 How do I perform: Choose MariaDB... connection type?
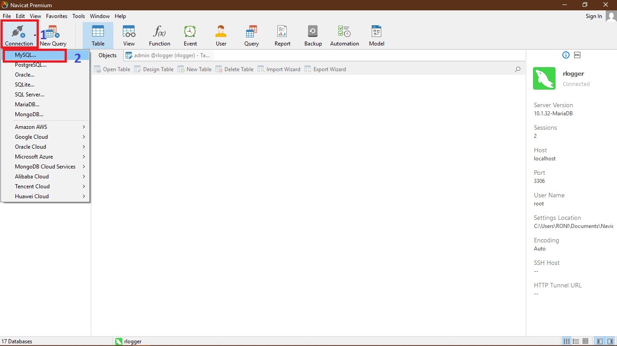(x=45, y=105)
